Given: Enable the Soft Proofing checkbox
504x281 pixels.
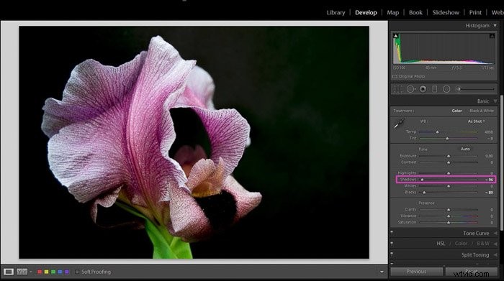Looking at the screenshot, I should (x=77, y=272).
